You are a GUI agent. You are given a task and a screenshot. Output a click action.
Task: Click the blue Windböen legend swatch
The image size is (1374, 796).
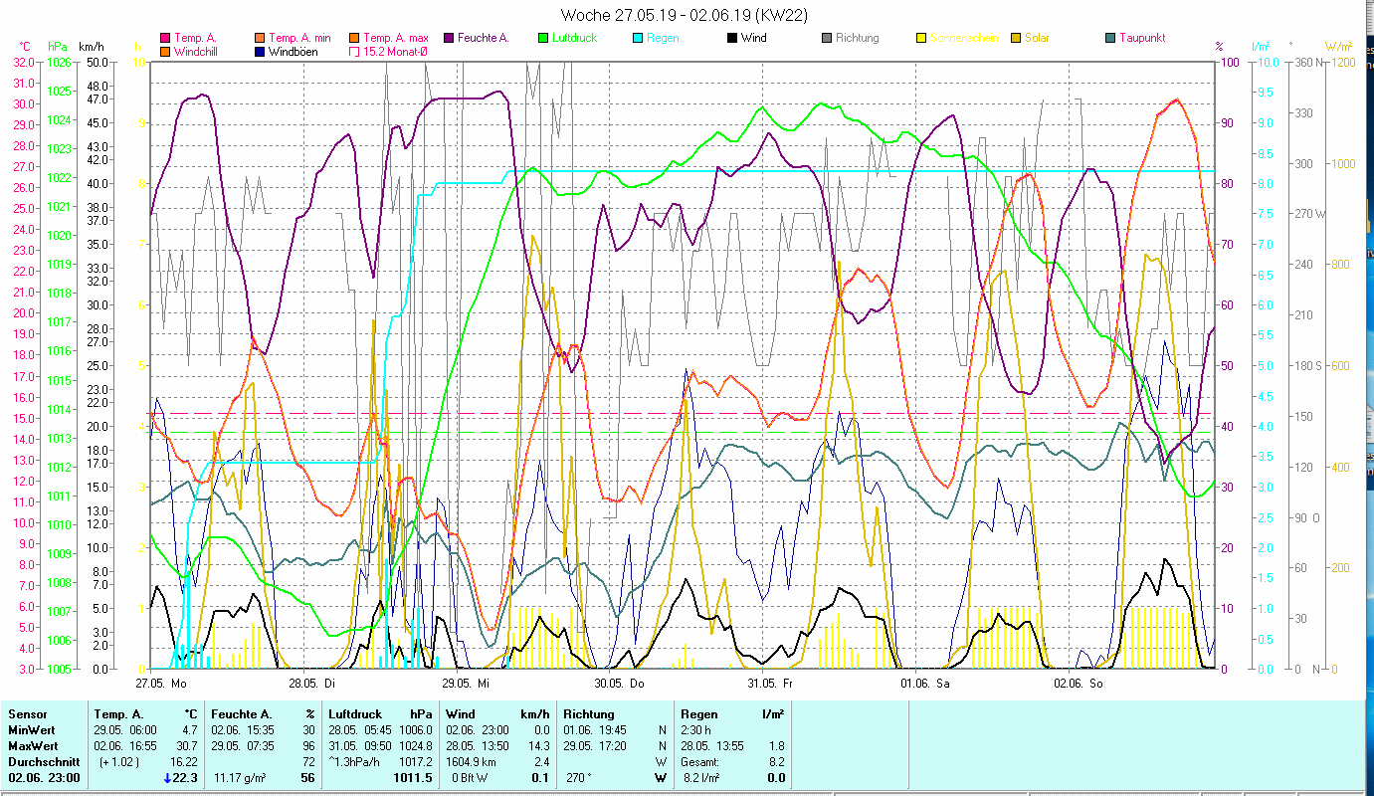click(x=260, y=52)
